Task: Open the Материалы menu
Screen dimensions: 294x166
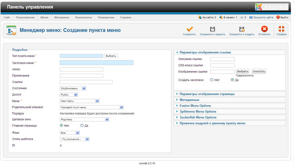Action: pos(62,18)
